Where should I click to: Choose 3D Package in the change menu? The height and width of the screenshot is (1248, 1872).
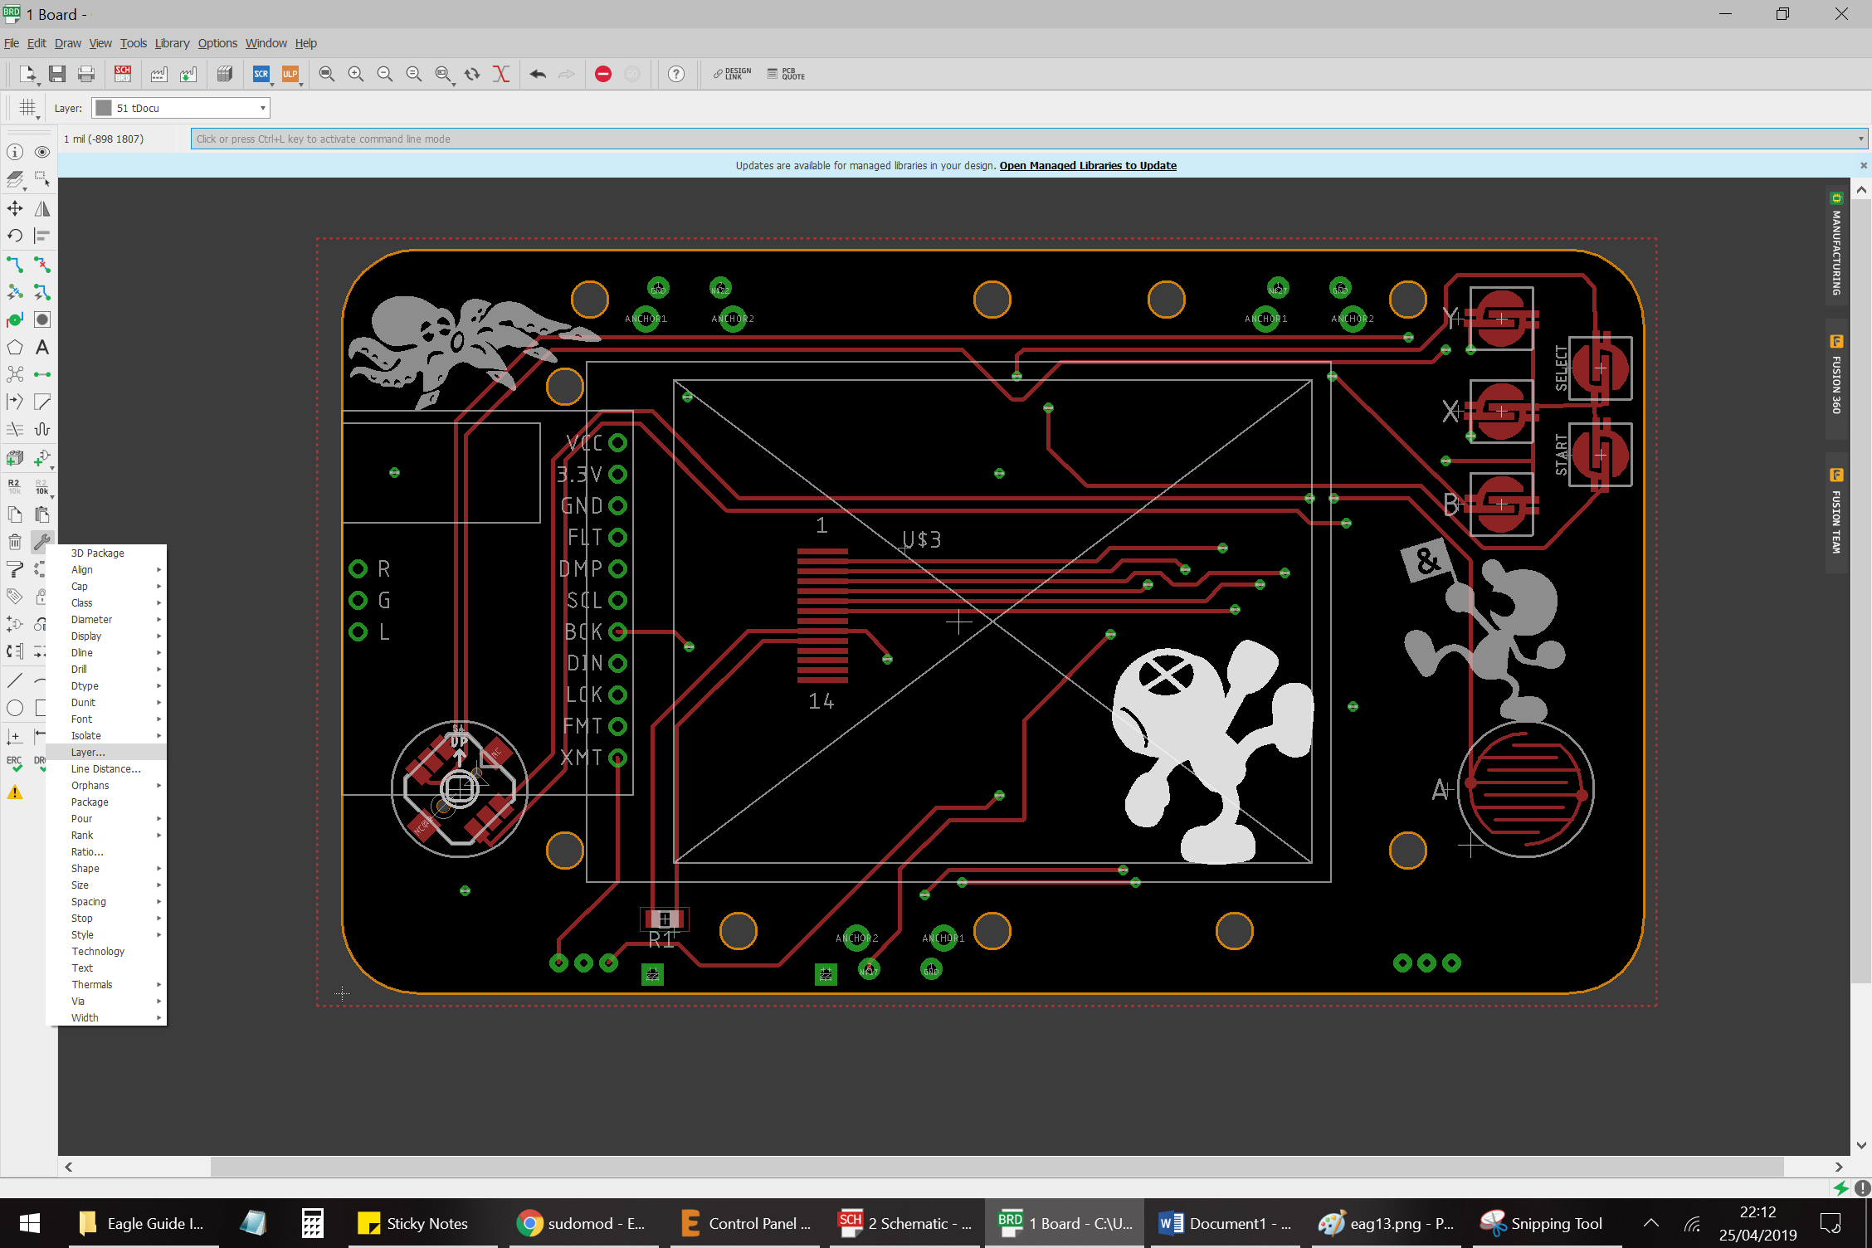coord(106,553)
